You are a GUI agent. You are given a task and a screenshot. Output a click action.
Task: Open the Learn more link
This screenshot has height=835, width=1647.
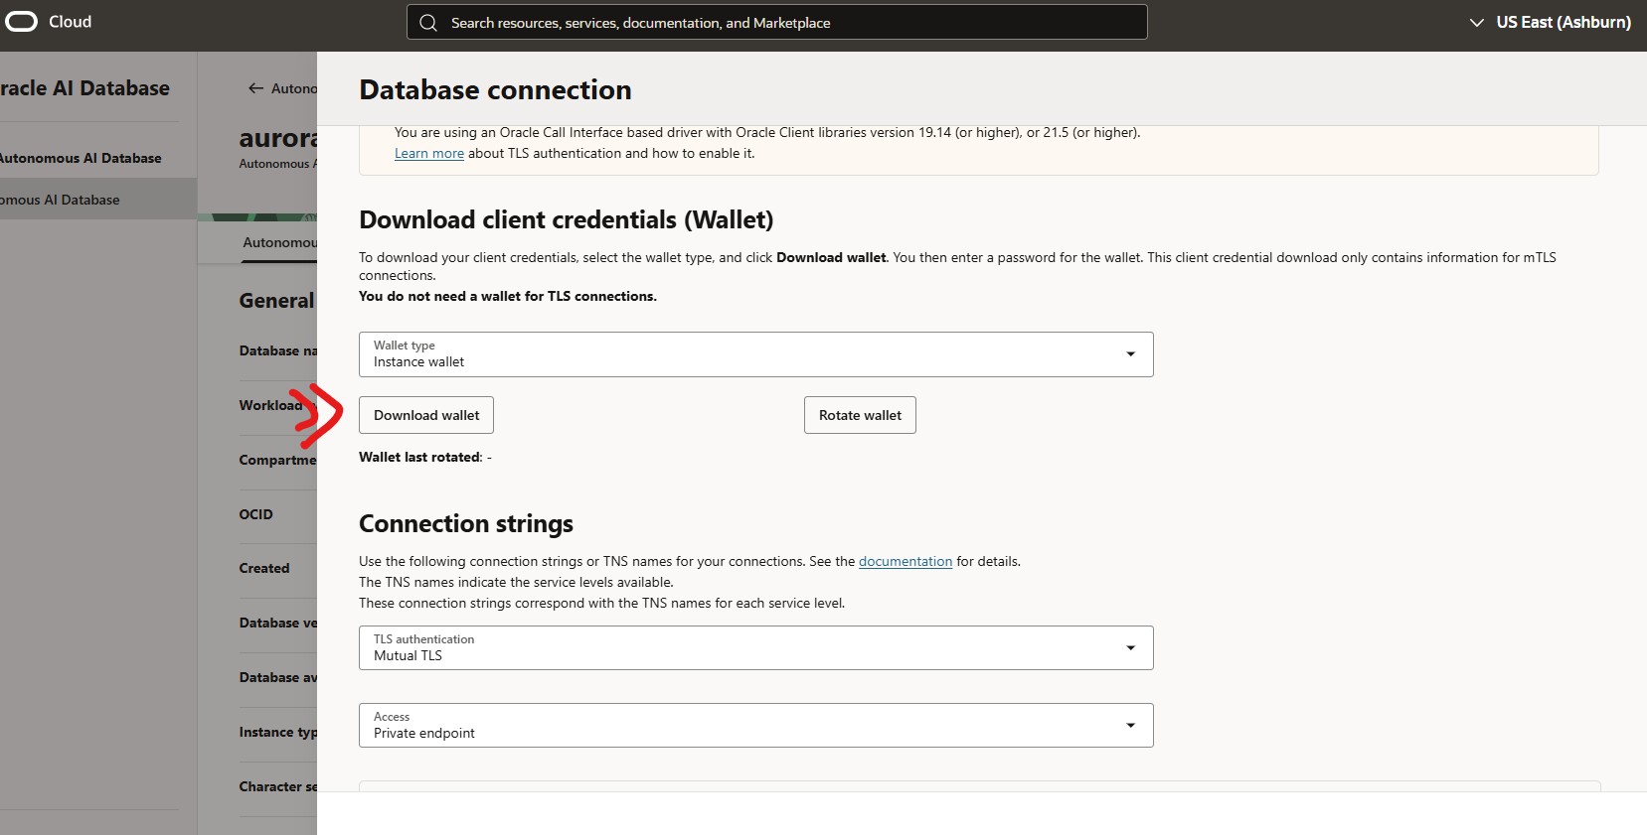429,153
